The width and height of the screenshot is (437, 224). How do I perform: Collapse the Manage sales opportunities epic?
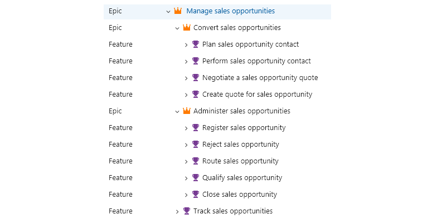point(168,12)
